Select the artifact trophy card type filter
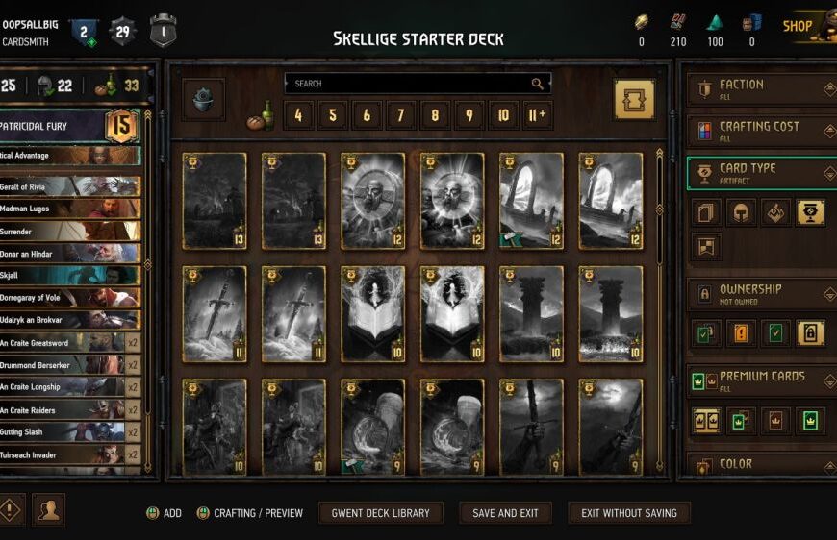The image size is (837, 540). click(810, 212)
